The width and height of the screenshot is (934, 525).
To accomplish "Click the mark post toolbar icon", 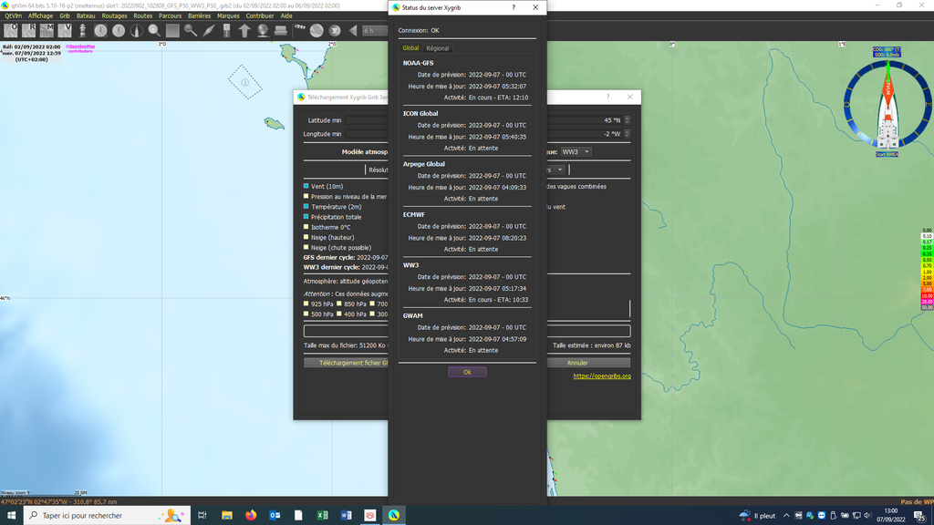I will click(226, 30).
